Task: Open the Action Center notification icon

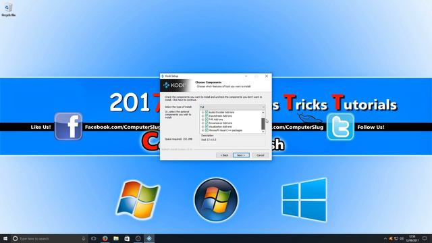Action: point(425,238)
